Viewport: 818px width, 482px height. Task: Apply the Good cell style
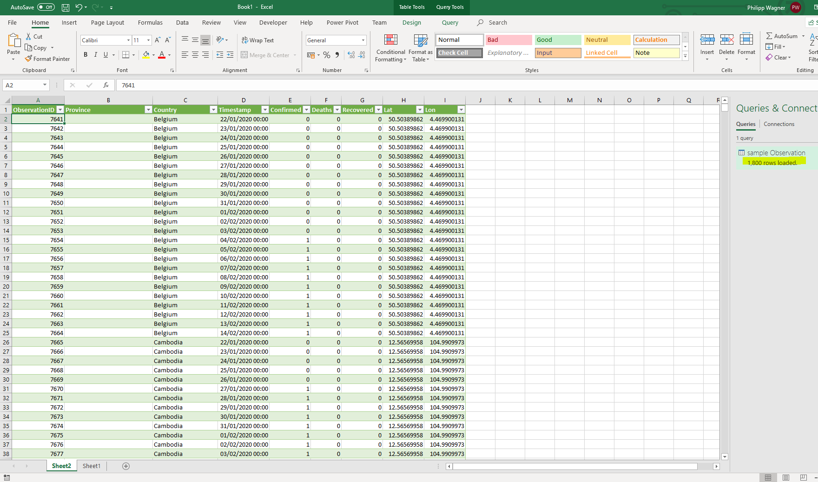[558, 40]
